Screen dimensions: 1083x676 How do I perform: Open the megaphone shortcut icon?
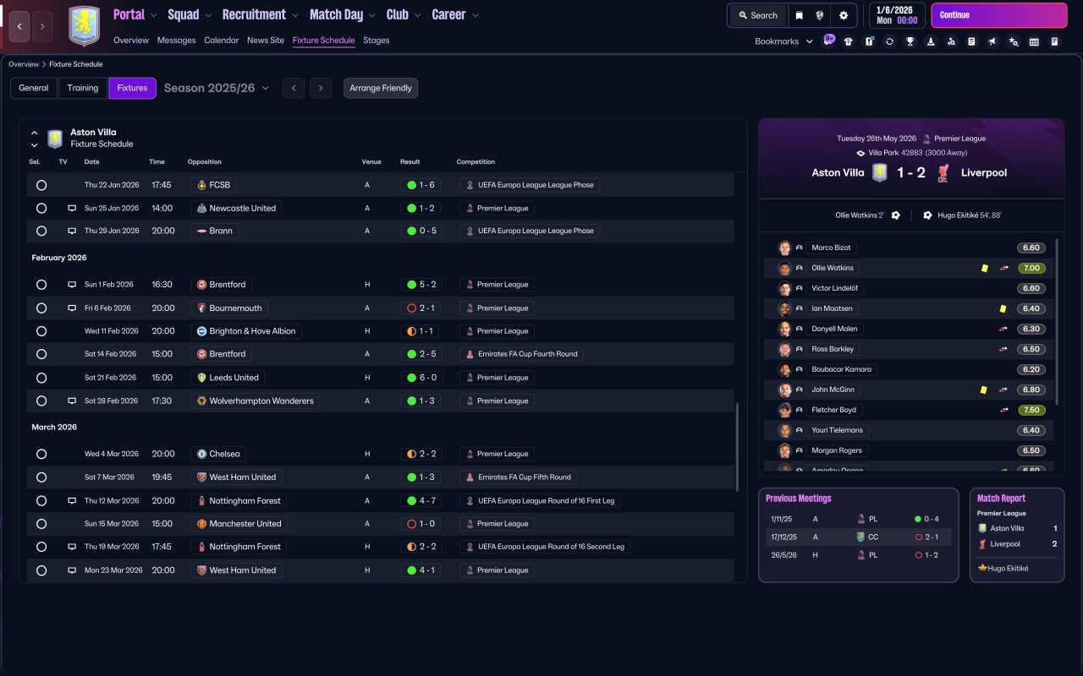pos(992,41)
